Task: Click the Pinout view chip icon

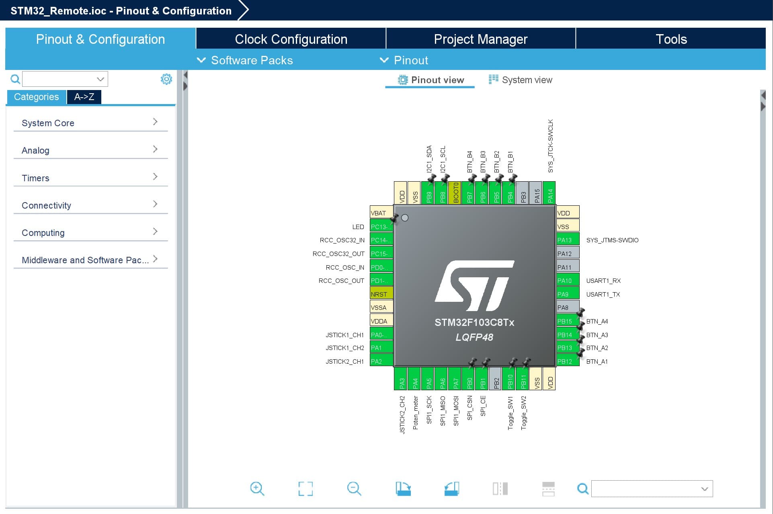Action: pyautogui.click(x=402, y=80)
